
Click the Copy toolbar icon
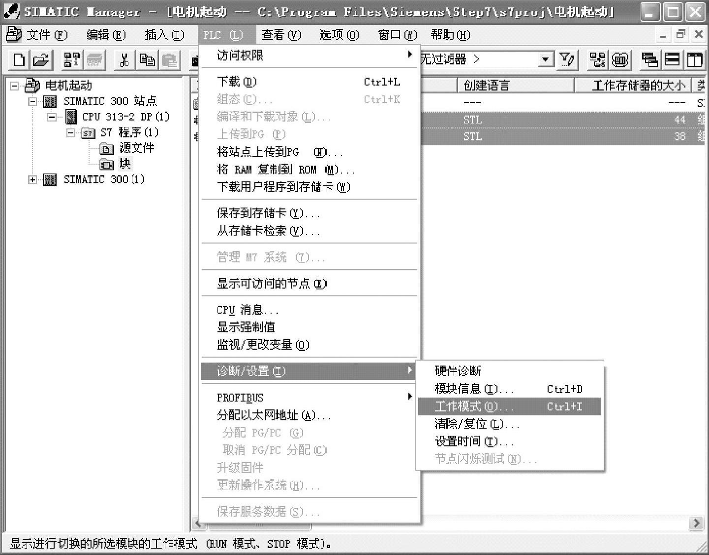[147, 60]
